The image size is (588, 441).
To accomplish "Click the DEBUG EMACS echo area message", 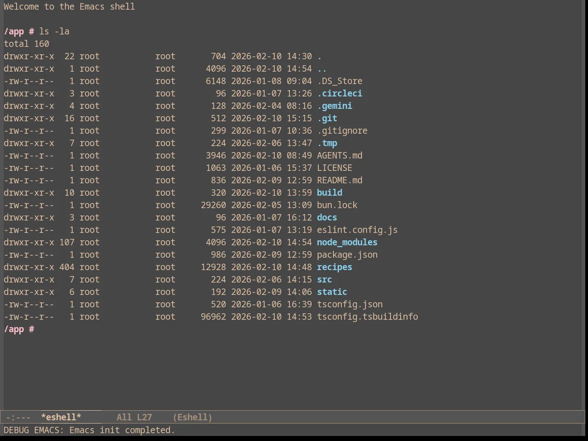I will pos(89,430).
